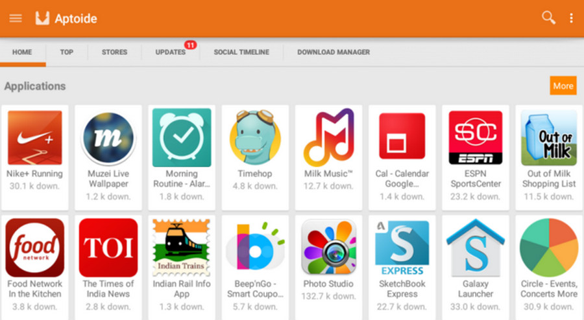
Task: Open the ESPN SportsCenter icon
Action: pos(476,137)
